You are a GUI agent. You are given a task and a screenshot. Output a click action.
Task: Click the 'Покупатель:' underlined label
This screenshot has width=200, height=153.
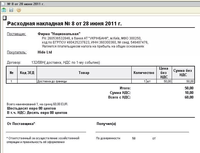click(x=17, y=52)
